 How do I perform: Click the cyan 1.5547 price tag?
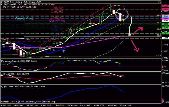(x=165, y=16)
